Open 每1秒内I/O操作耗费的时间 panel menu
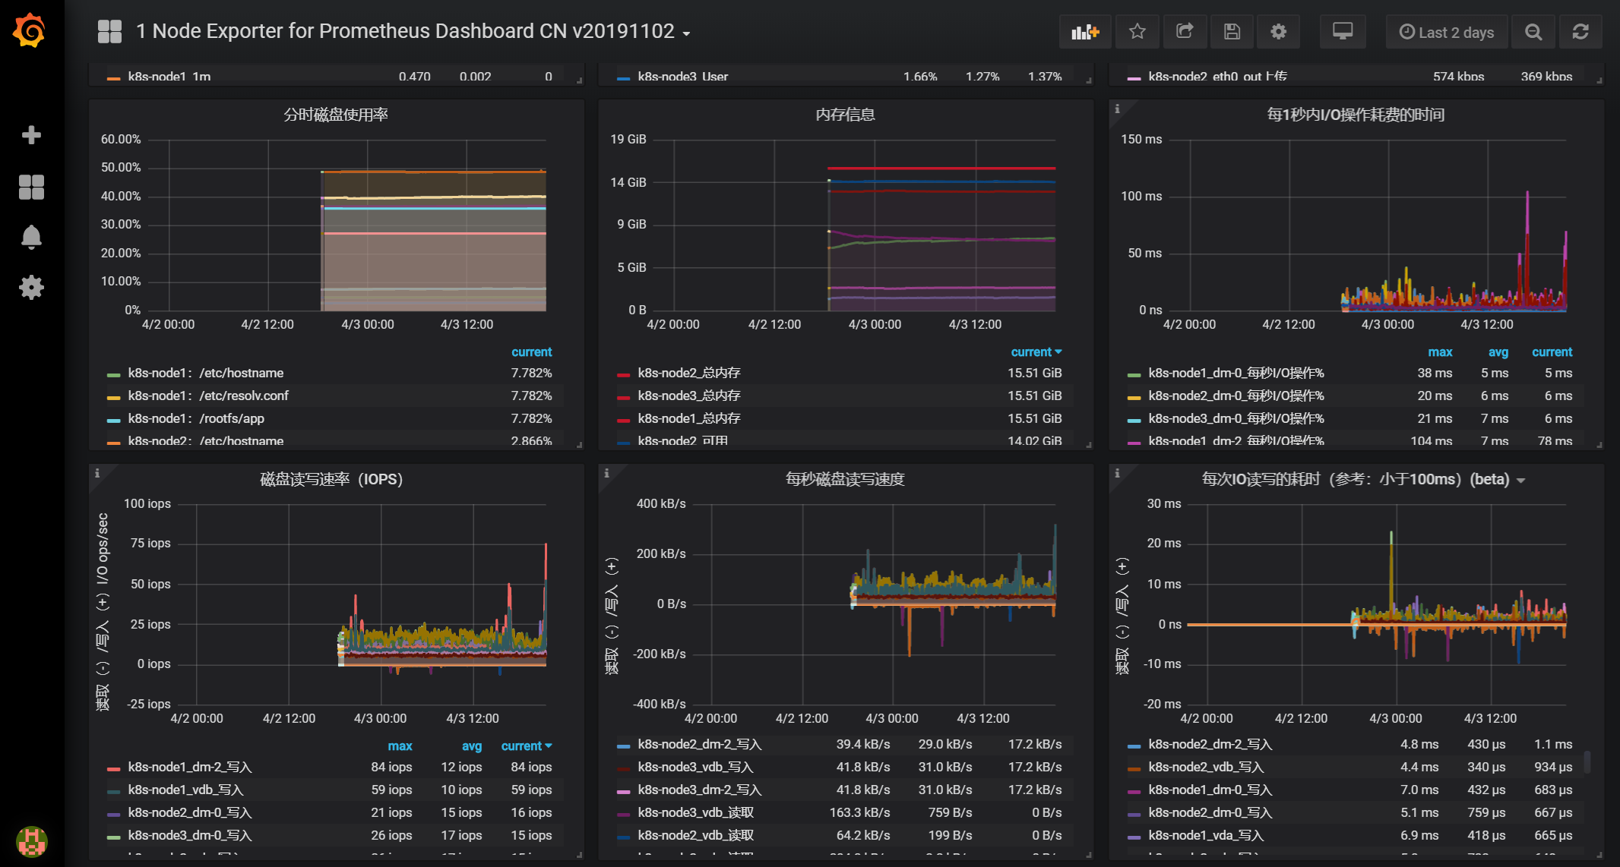Image resolution: width=1620 pixels, height=867 pixels. click(x=1356, y=115)
